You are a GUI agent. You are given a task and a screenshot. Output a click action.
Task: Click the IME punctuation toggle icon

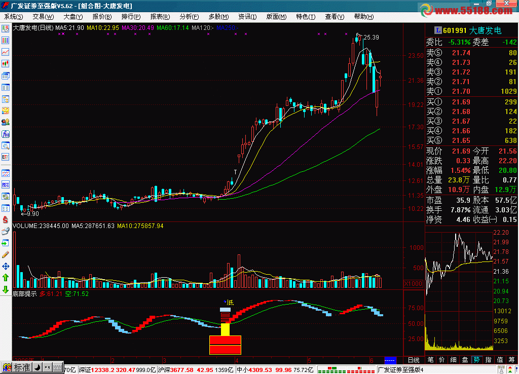tap(47, 367)
